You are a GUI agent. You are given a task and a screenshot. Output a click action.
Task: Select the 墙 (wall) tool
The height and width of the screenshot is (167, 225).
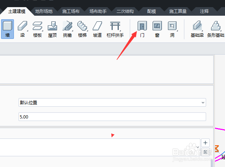pyautogui.click(x=7, y=29)
